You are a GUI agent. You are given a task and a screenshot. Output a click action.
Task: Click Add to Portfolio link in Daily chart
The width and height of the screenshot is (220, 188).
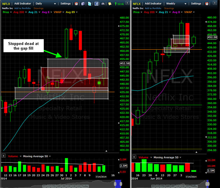[22, 8]
